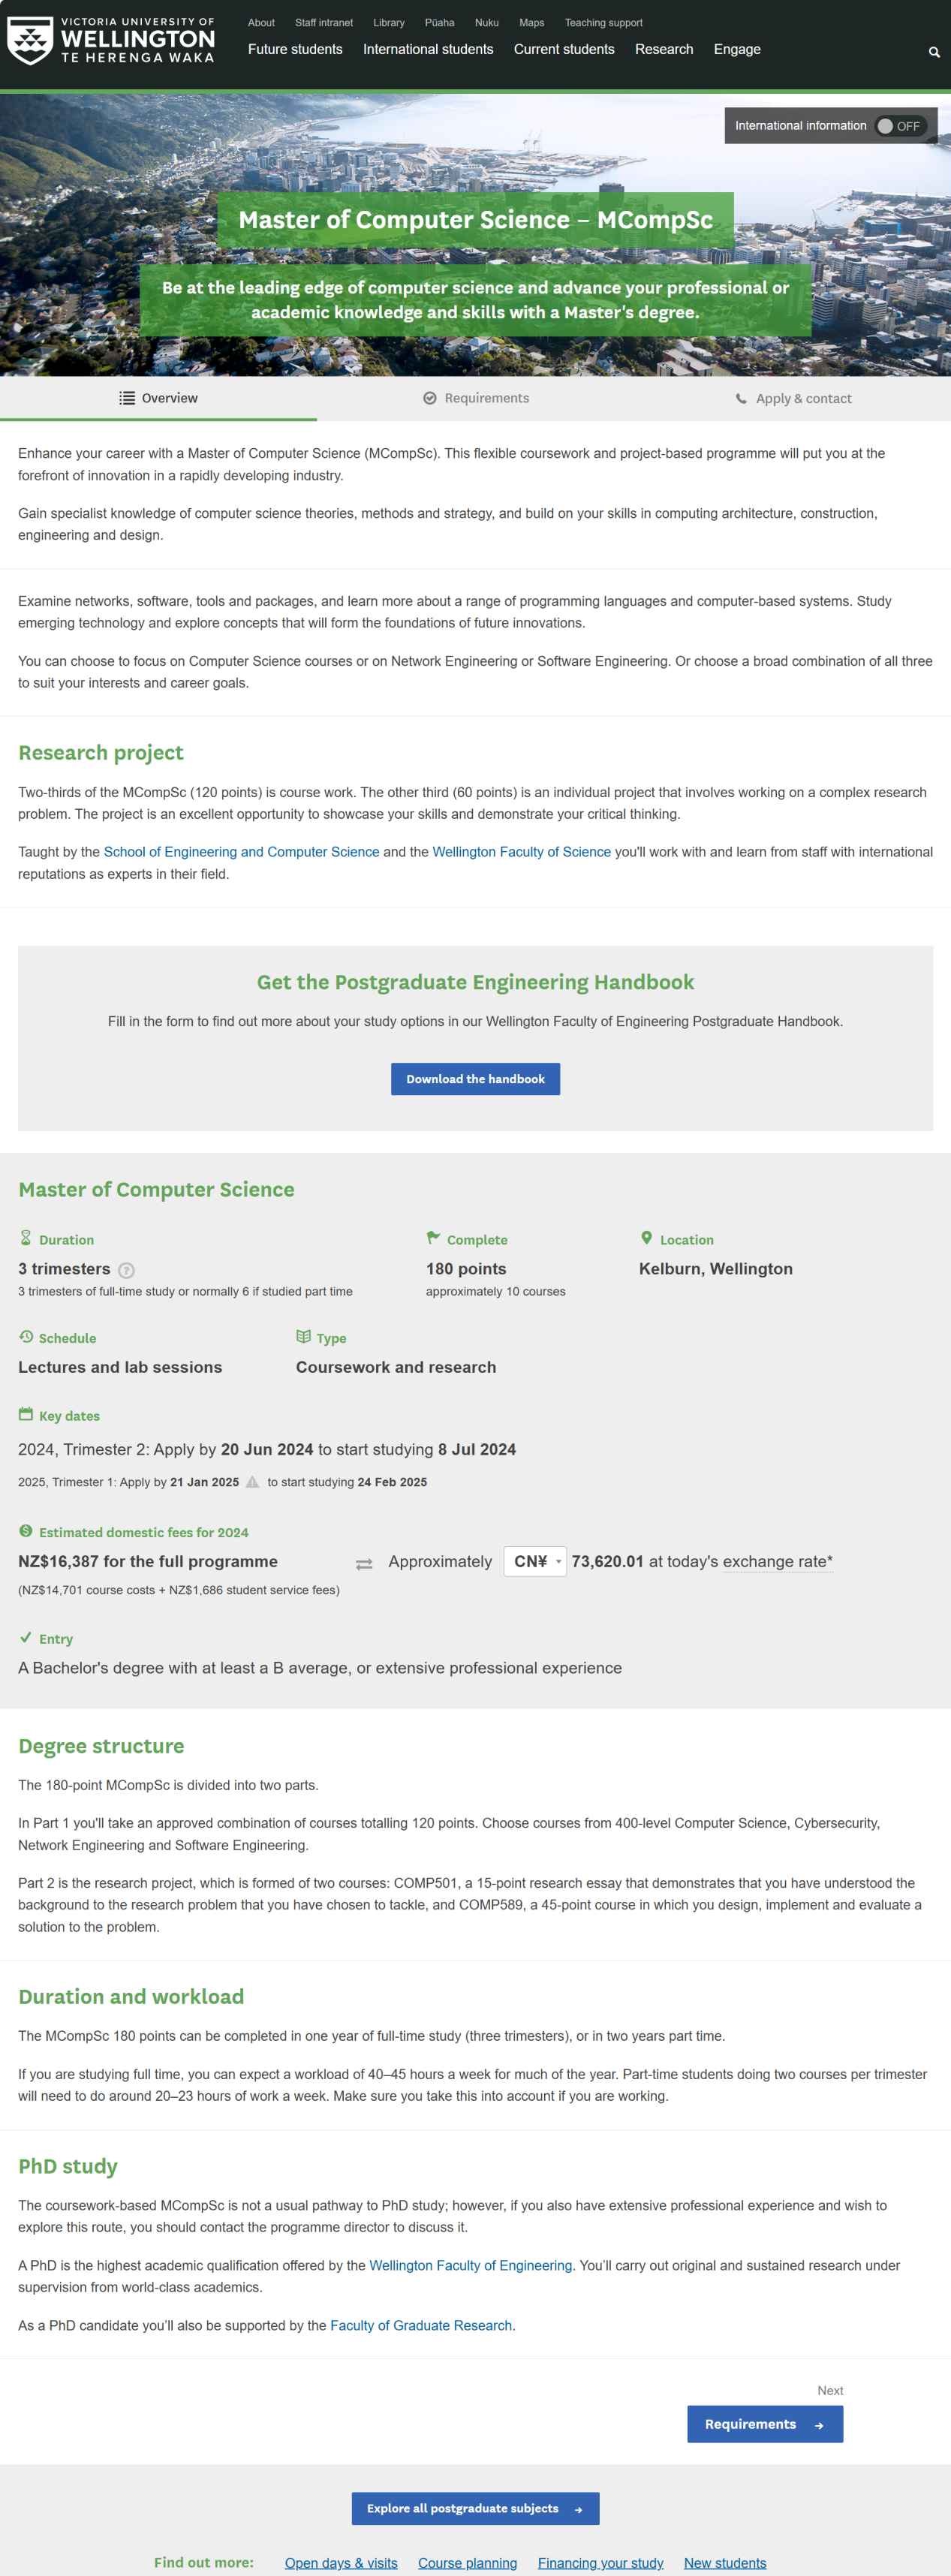Click the help question mark beside 3 trimesters
This screenshot has height=2576, width=951.
[126, 1270]
